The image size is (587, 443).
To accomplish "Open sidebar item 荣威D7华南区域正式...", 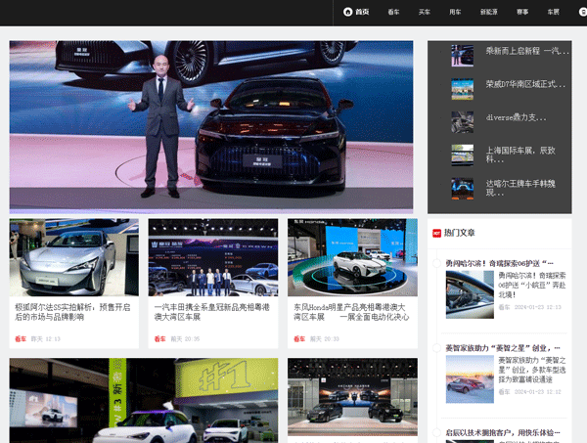I will (x=525, y=84).
